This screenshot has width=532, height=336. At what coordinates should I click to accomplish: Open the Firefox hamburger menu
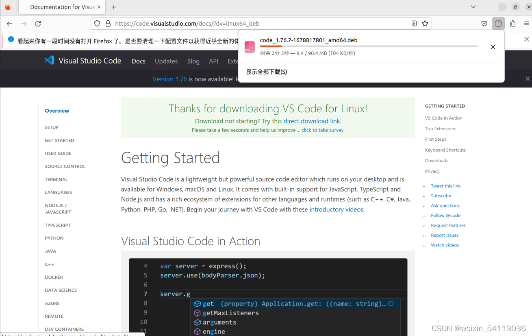pyautogui.click(x=527, y=24)
